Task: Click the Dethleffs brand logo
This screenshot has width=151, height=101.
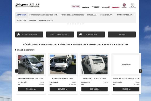Action: (116, 7)
